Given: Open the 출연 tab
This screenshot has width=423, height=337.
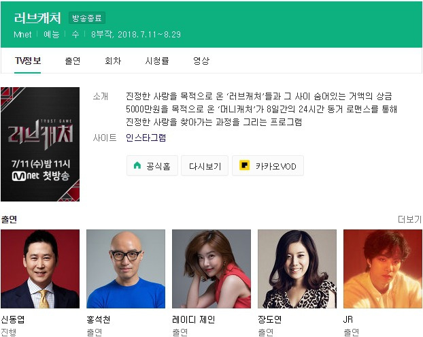Looking at the screenshot, I should (x=73, y=61).
